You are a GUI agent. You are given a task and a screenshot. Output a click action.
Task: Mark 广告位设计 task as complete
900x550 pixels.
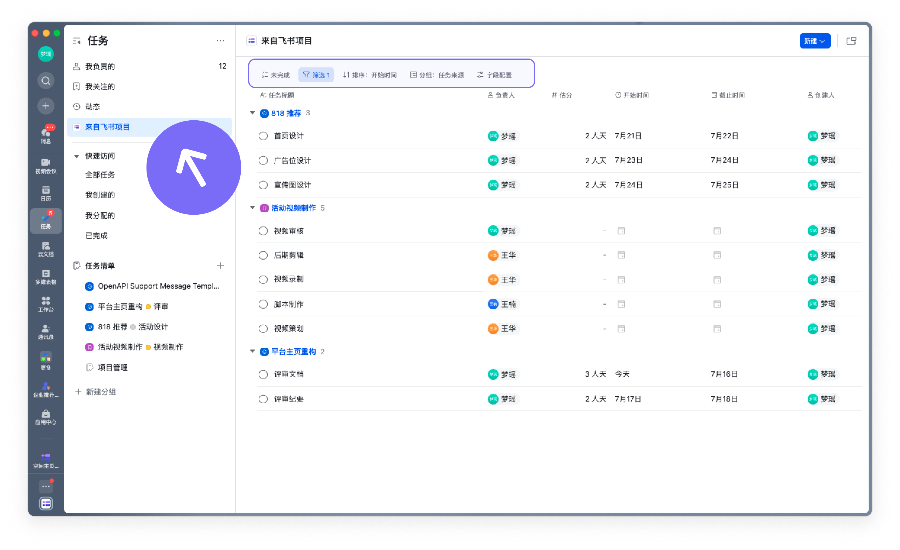pos(263,160)
